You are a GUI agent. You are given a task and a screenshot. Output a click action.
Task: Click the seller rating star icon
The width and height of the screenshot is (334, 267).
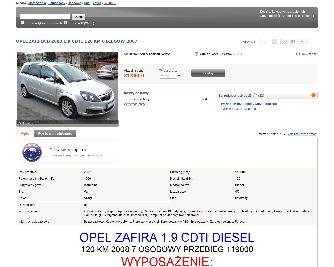(255, 95)
